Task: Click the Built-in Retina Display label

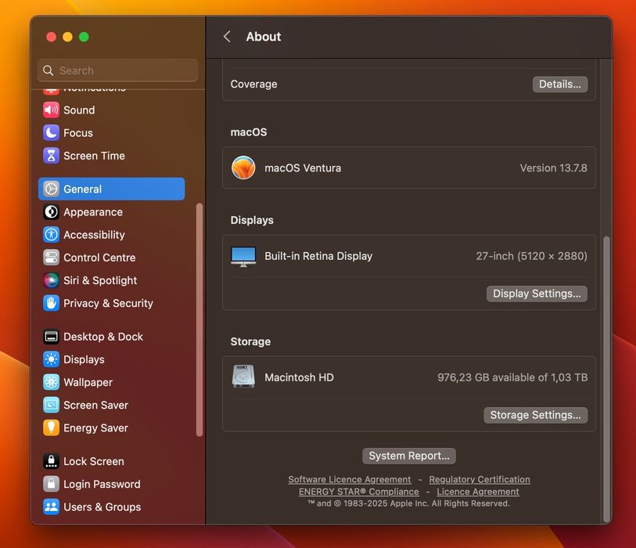Action: point(318,256)
